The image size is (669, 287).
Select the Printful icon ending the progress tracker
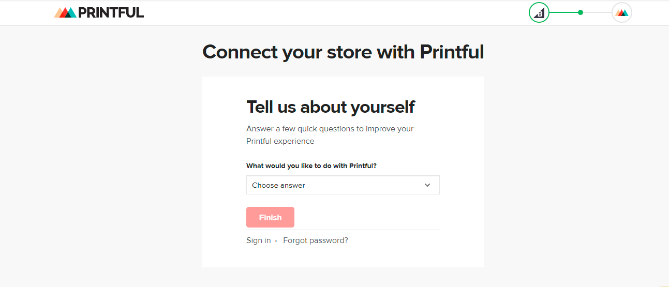(622, 13)
